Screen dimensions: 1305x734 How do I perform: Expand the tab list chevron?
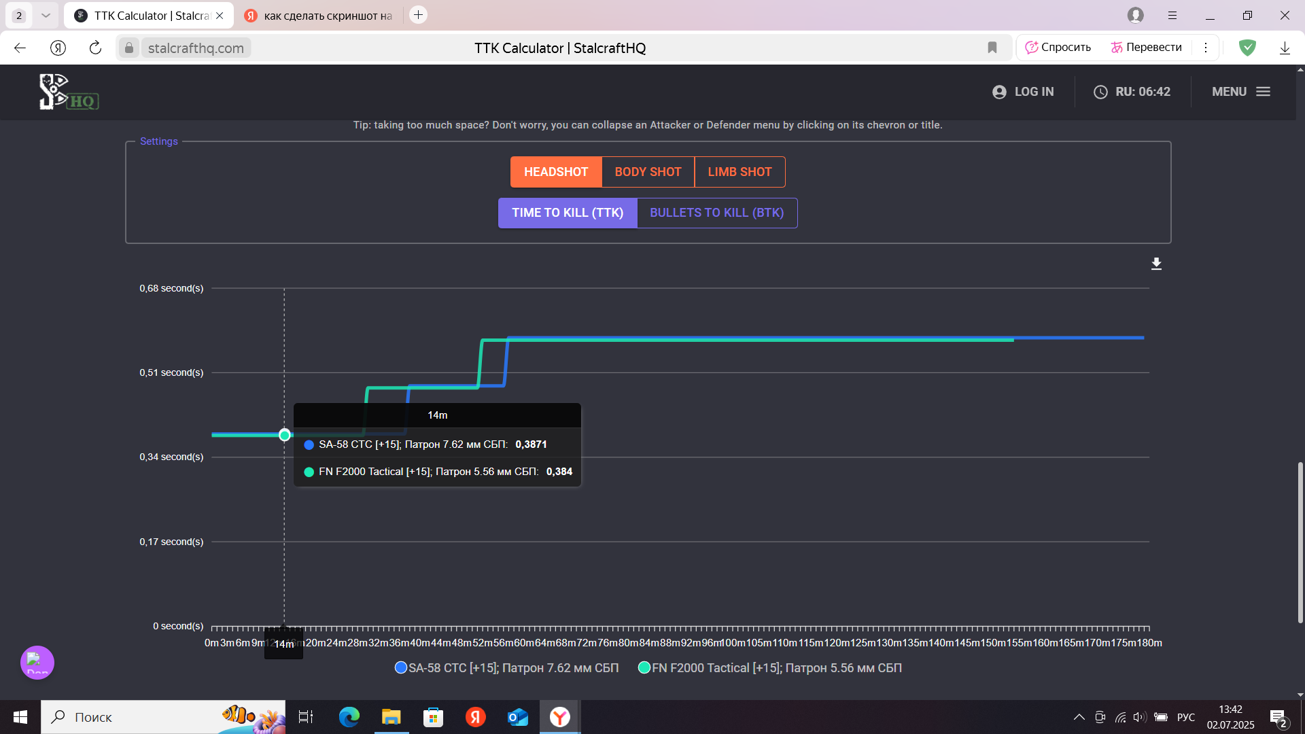(46, 15)
